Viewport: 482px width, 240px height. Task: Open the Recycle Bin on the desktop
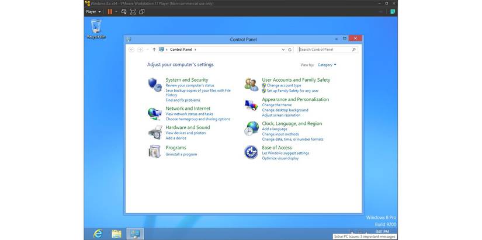click(96, 29)
